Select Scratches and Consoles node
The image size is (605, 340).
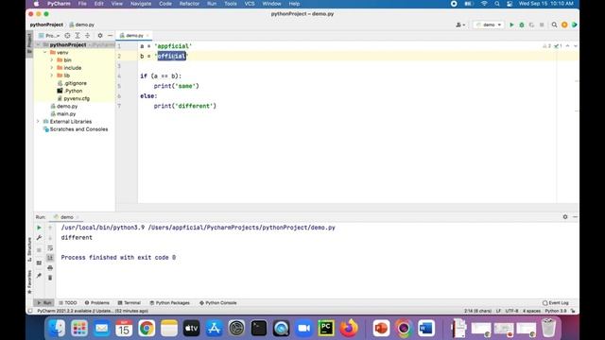click(76, 129)
